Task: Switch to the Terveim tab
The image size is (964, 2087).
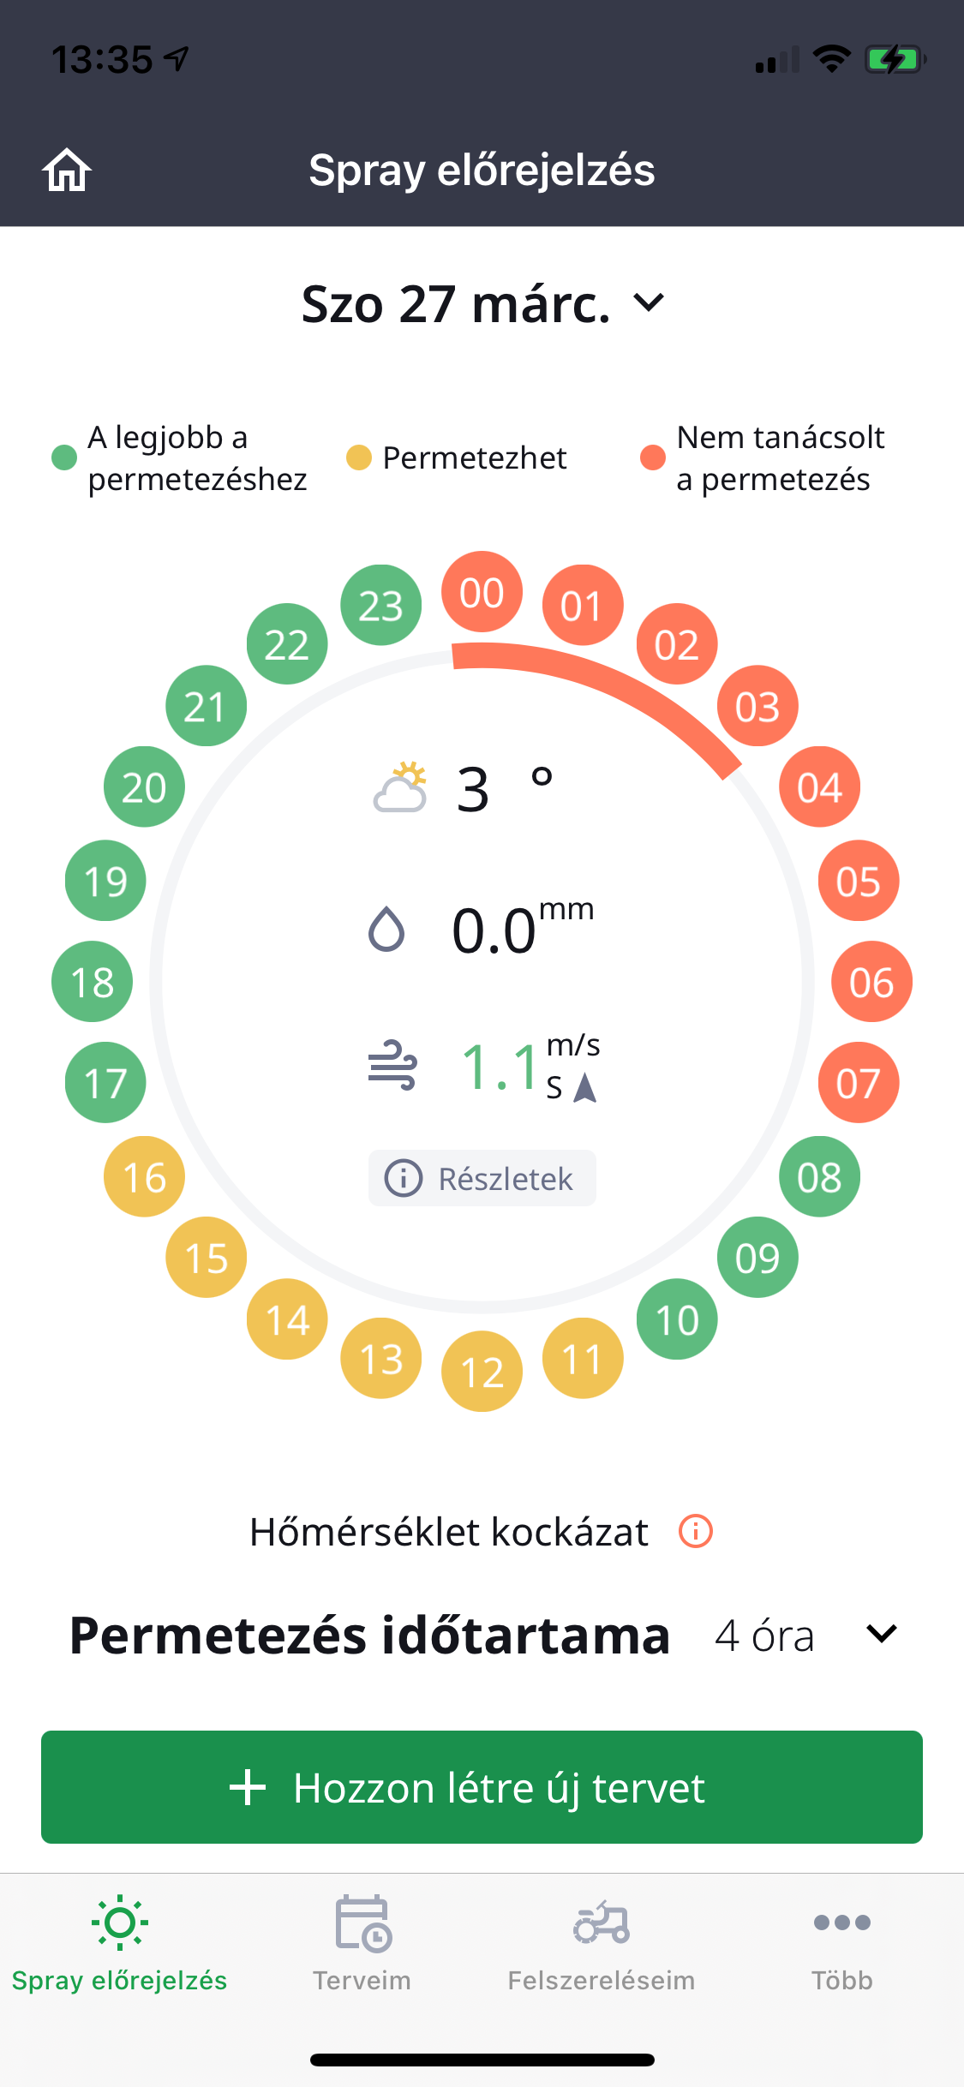Action: point(362,1943)
